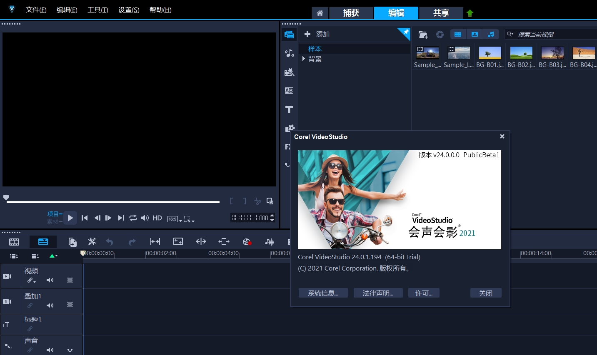Click the mark-in bracket icon
Image resolution: width=597 pixels, height=355 pixels.
[x=231, y=201]
